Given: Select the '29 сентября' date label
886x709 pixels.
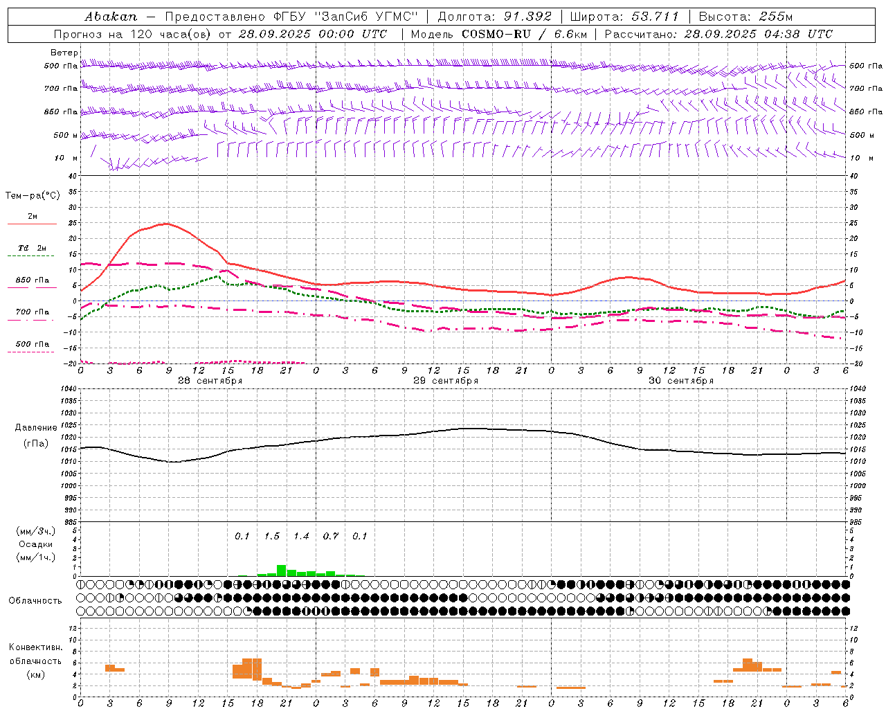Looking at the screenshot, I should 446,381.
